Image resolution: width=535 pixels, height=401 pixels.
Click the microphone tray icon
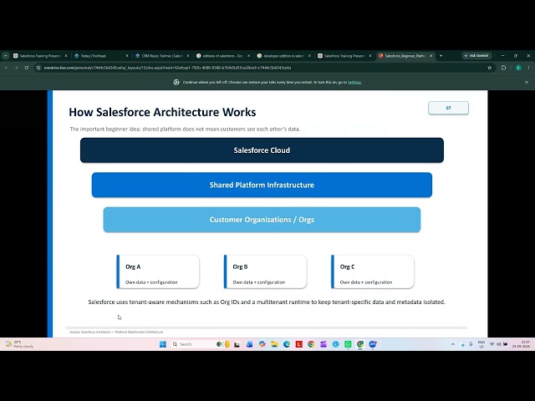tap(471, 344)
